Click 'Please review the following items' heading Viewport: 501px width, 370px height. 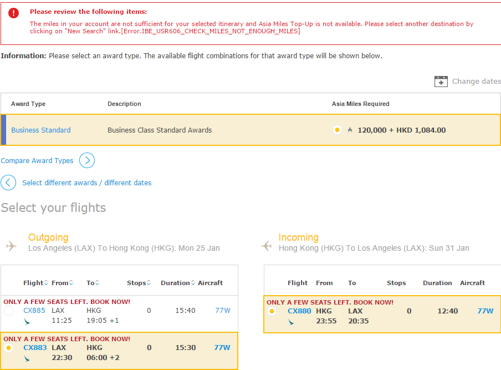89,12
